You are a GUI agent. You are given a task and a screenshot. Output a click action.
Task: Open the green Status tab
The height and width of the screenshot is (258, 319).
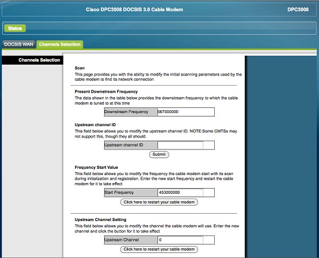15,28
